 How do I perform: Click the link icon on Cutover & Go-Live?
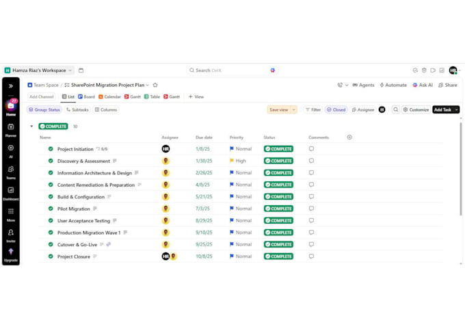pos(109,244)
